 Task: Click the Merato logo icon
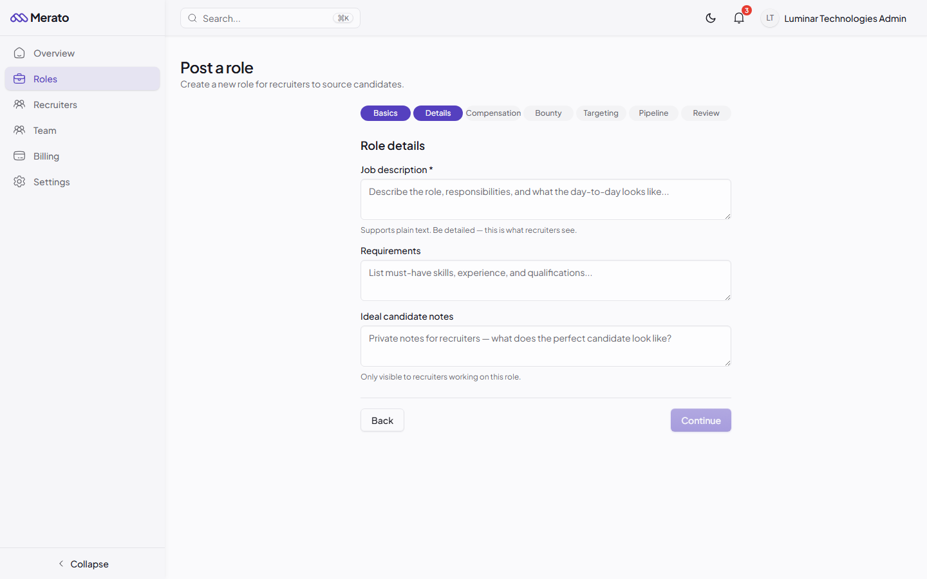point(18,17)
